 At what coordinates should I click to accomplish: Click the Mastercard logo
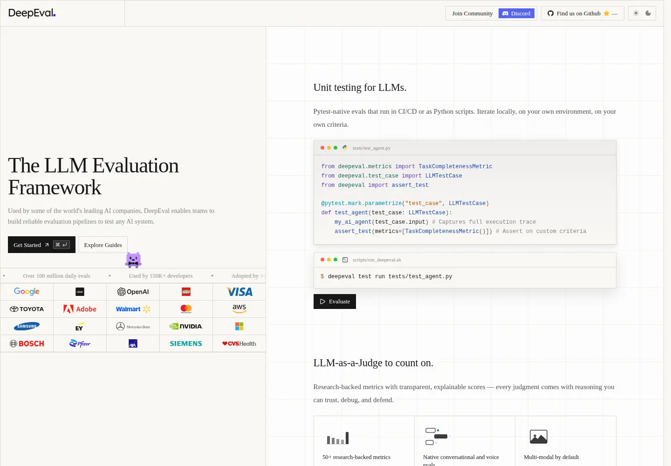click(x=186, y=309)
